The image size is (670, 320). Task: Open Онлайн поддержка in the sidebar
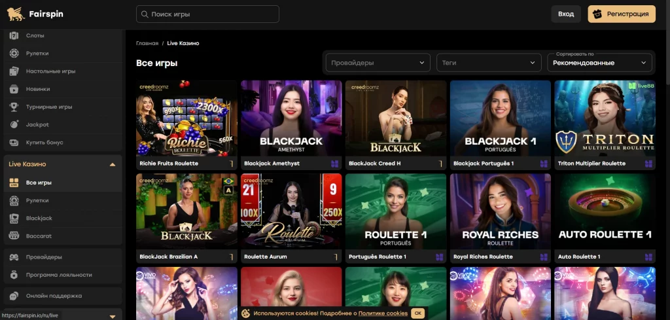(x=63, y=296)
